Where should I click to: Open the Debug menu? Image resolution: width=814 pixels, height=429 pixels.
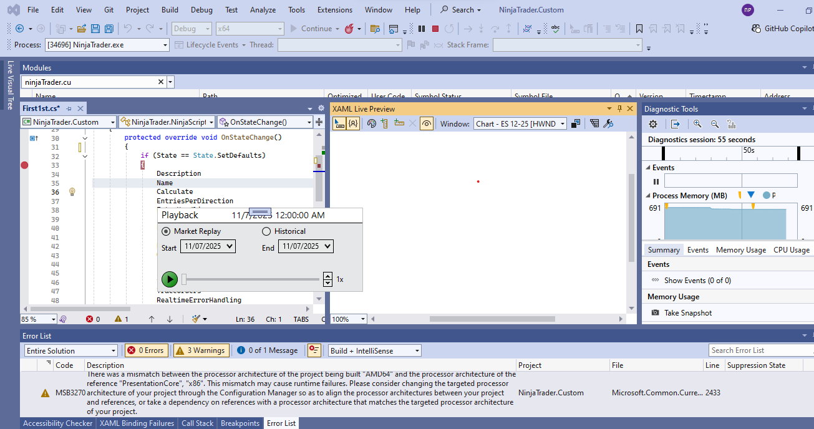coord(201,10)
